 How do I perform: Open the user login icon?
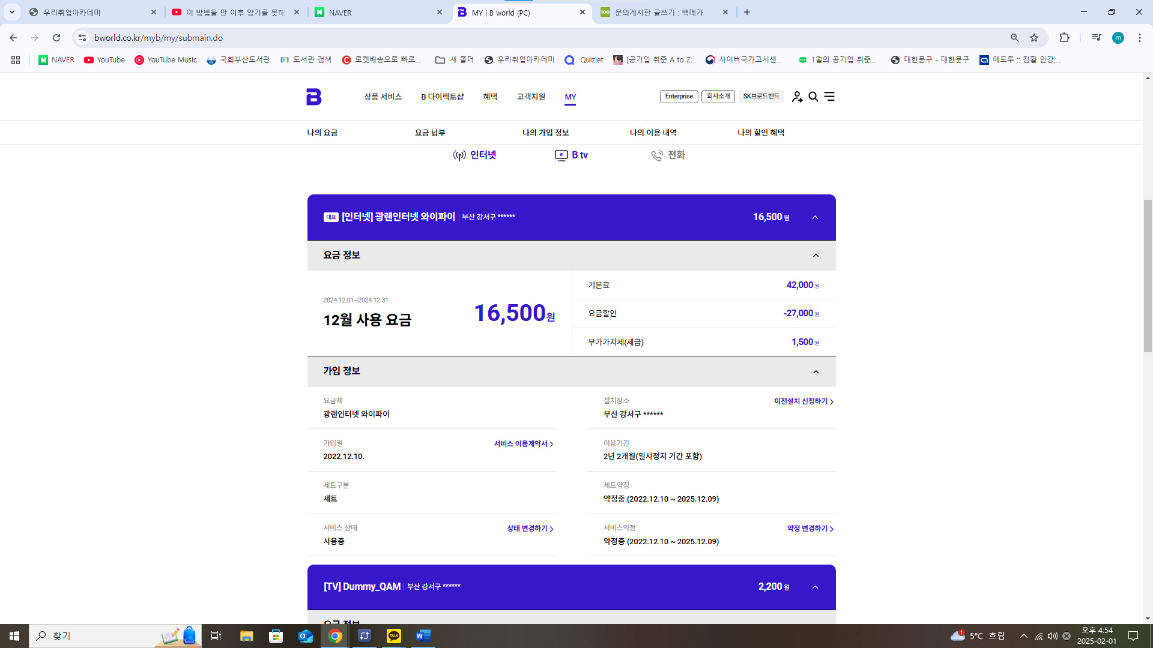tap(797, 97)
